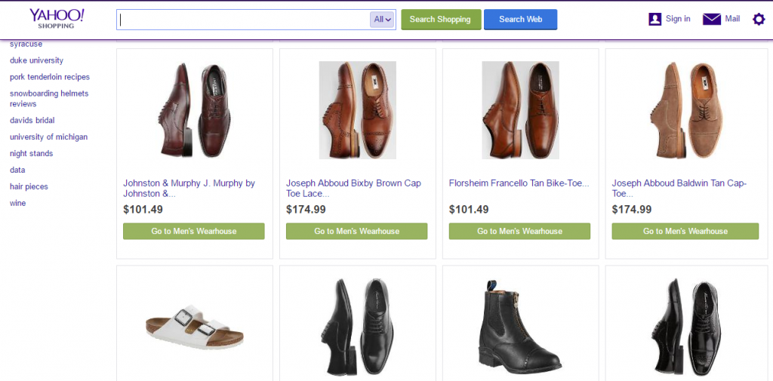Screen dimensions: 773x381
Task: Click the $174.99 price under Bixby Brown
Action: point(306,210)
